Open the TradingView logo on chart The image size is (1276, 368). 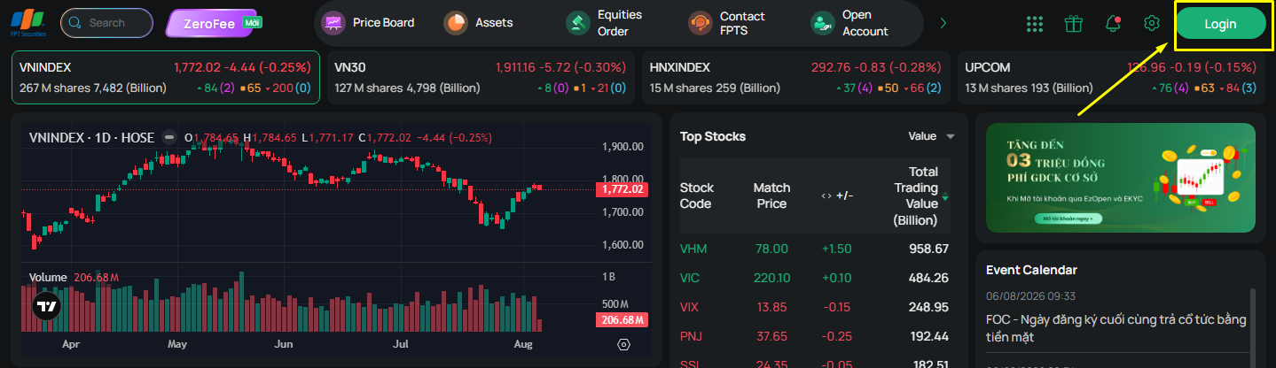[x=46, y=307]
